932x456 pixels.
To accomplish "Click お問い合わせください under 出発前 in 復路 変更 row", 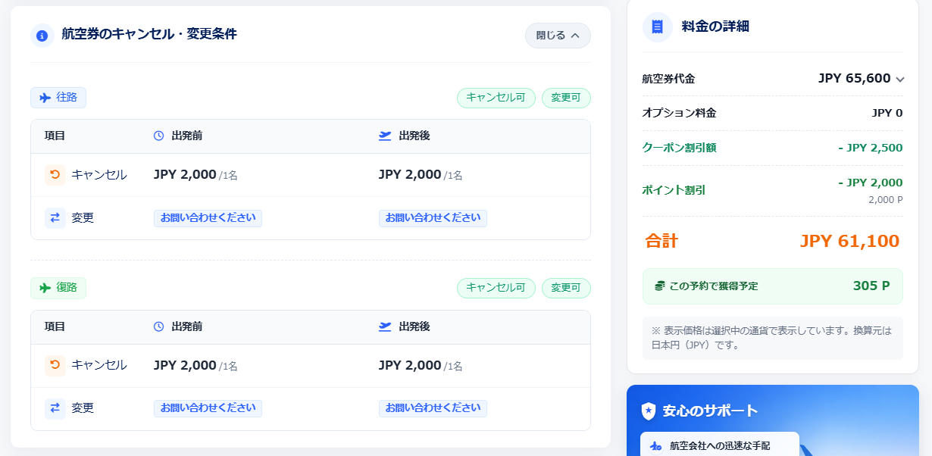I will click(208, 408).
